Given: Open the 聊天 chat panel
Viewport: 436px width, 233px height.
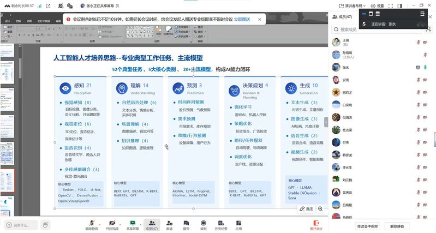Looking at the screenshot, I should click(186, 223).
